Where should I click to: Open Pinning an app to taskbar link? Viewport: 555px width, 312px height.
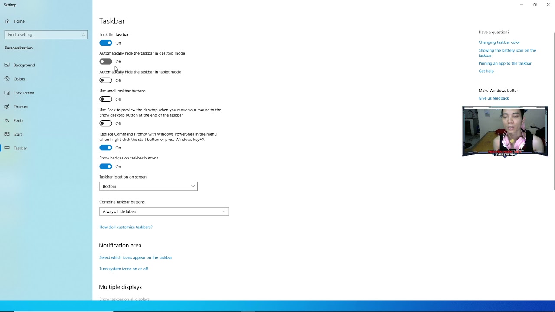[x=505, y=63]
